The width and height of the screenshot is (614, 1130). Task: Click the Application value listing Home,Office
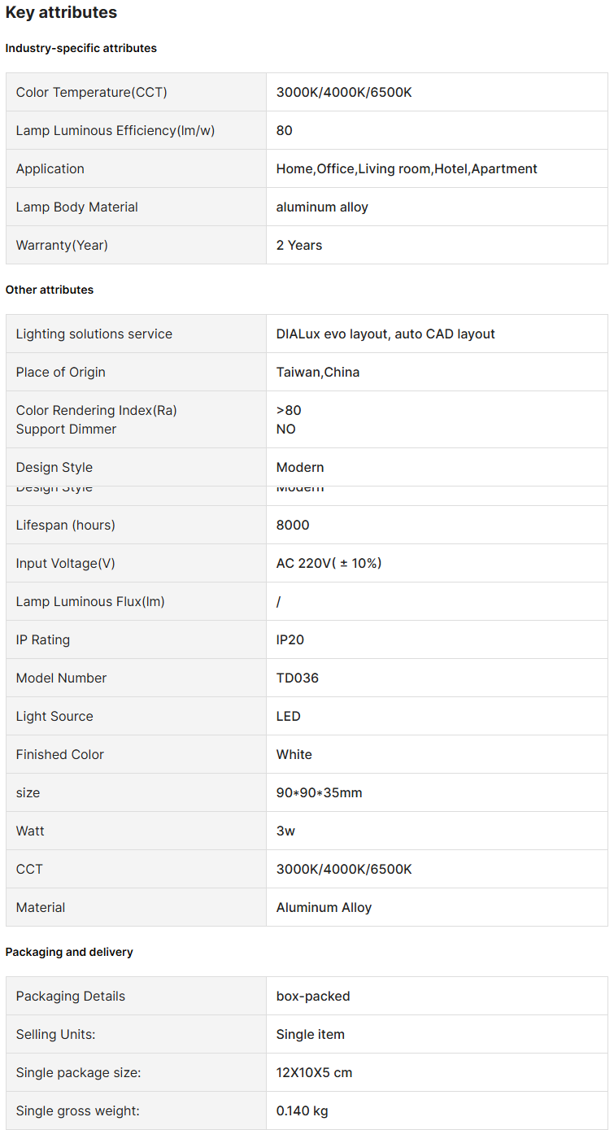(x=407, y=169)
